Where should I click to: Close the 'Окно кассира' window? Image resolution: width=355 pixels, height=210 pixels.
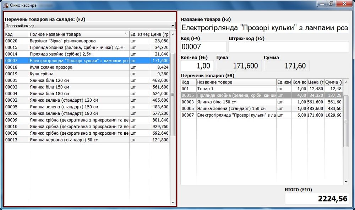pyautogui.click(x=344, y=4)
